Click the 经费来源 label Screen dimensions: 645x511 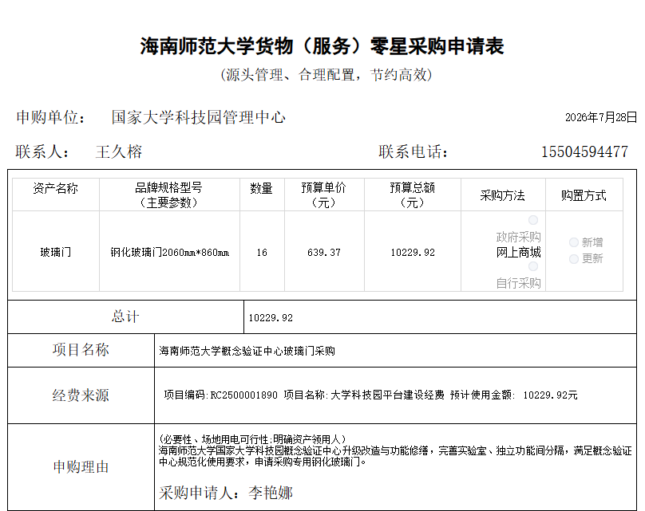point(81,395)
